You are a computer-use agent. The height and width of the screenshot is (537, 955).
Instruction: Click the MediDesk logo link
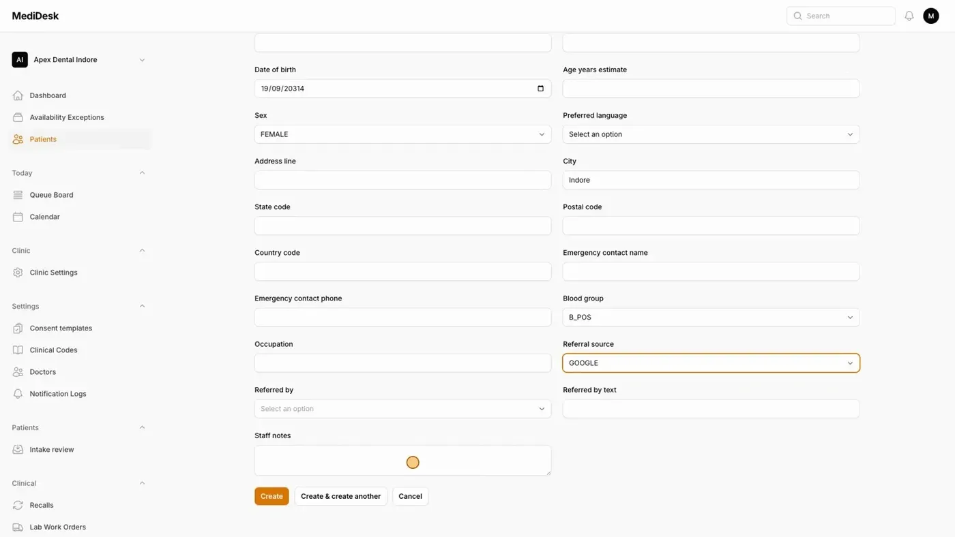point(35,16)
